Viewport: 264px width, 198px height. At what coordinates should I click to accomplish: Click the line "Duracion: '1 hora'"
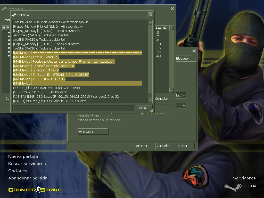[x=36, y=70]
